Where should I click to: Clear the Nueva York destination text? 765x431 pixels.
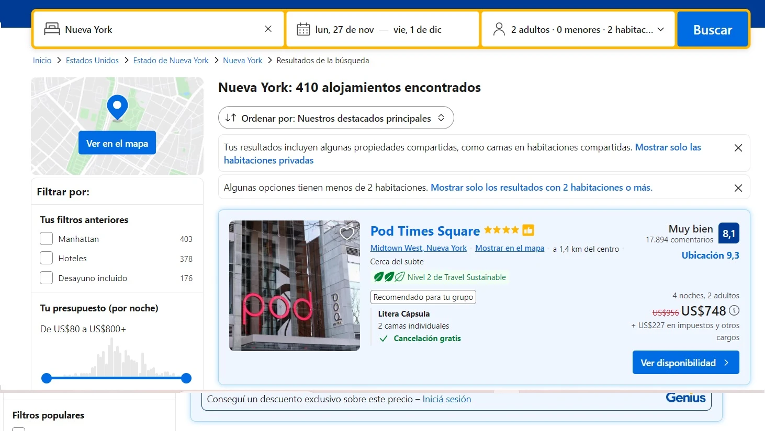(268, 29)
